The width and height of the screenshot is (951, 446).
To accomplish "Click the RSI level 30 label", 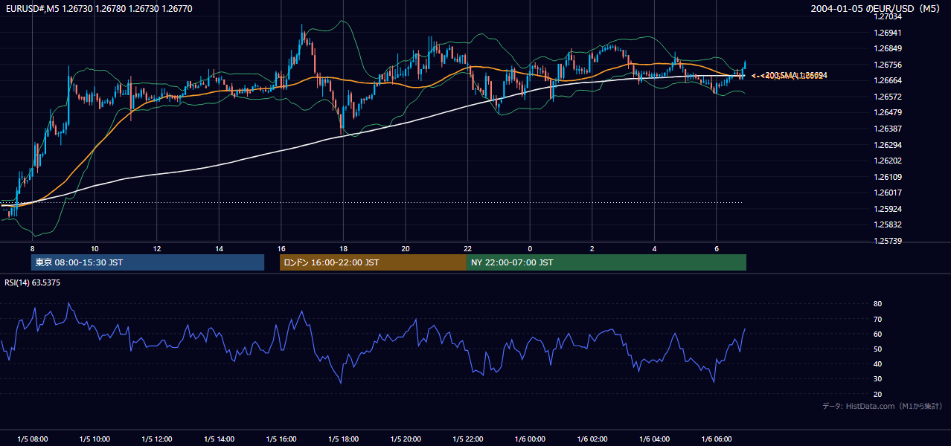I will [x=877, y=379].
